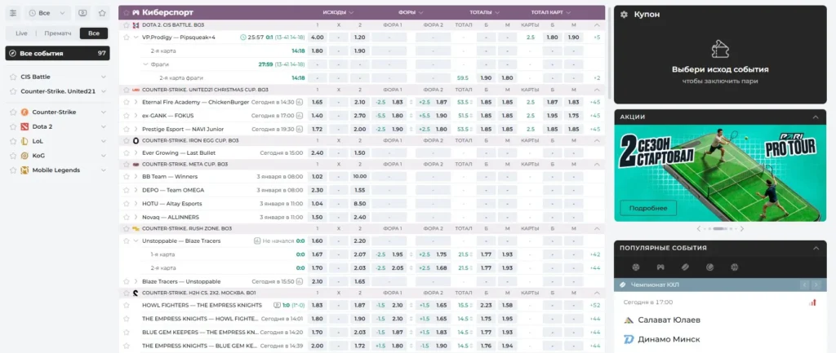836x353 pixels.
Task: Switch to the Прематч tab
Action: coord(58,33)
